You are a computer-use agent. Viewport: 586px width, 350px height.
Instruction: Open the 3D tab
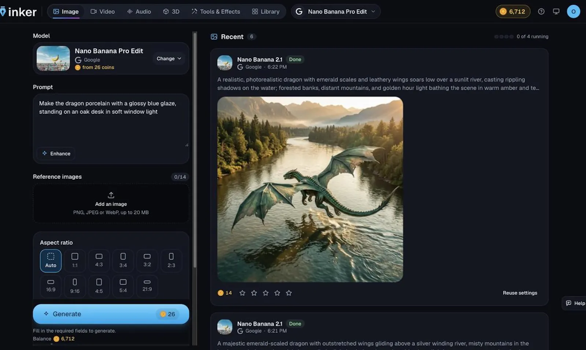coord(171,11)
